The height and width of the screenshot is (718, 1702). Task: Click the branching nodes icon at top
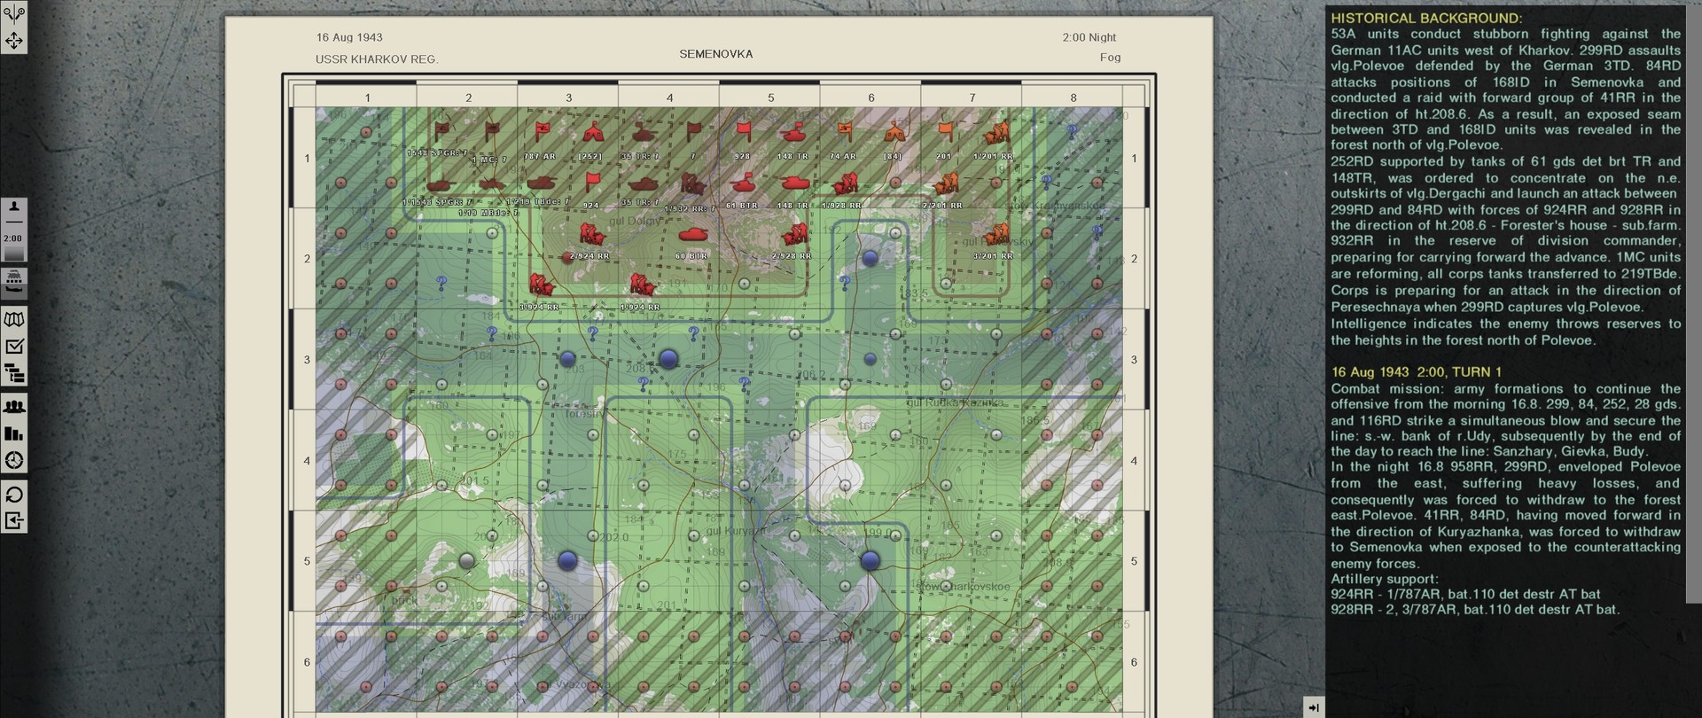tap(14, 13)
